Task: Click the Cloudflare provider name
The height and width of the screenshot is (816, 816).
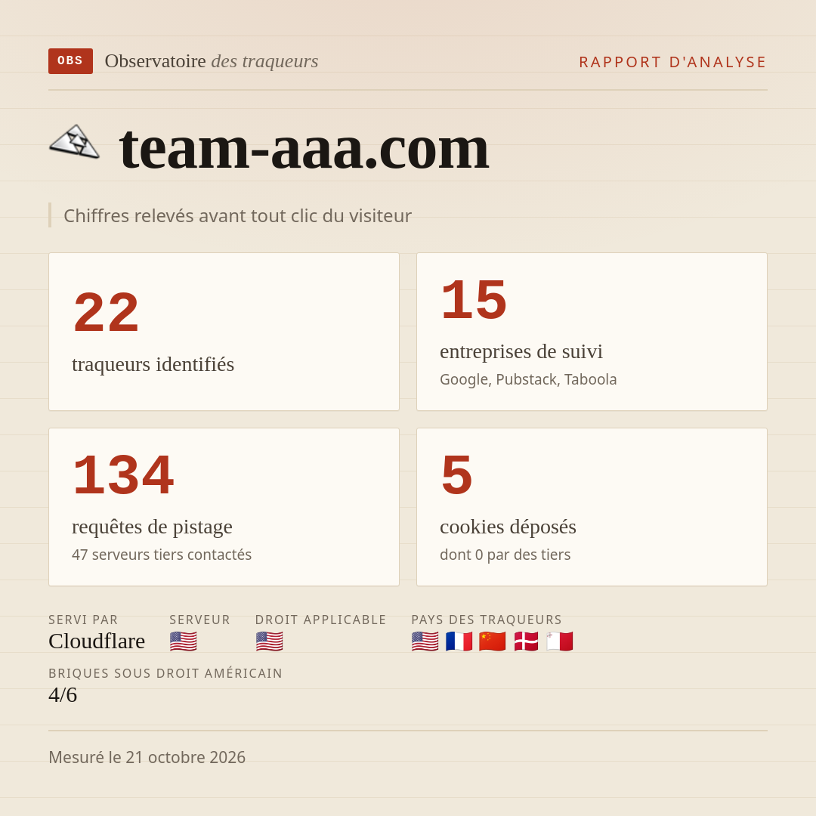Action: (97, 641)
